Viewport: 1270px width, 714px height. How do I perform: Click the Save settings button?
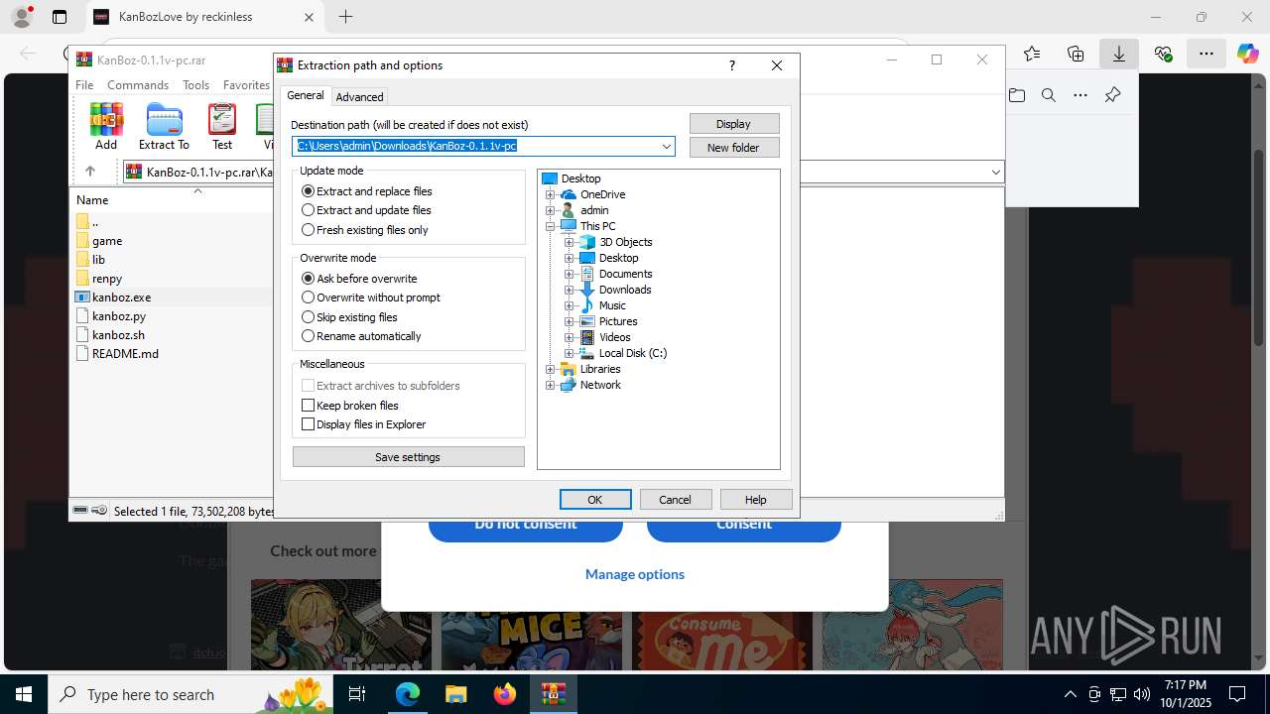408,457
